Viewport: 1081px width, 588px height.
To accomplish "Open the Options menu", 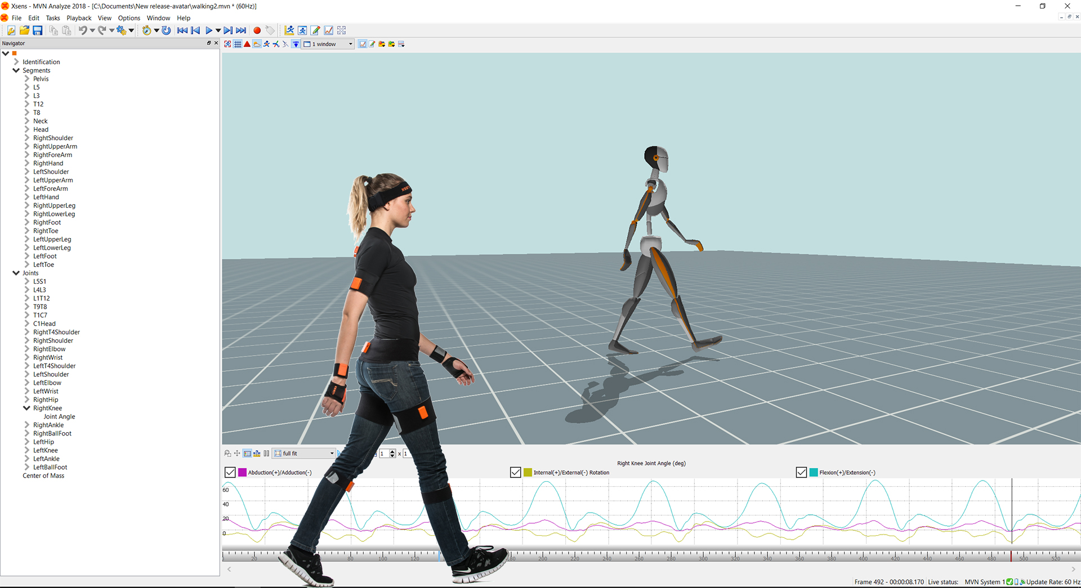I will click(x=129, y=18).
